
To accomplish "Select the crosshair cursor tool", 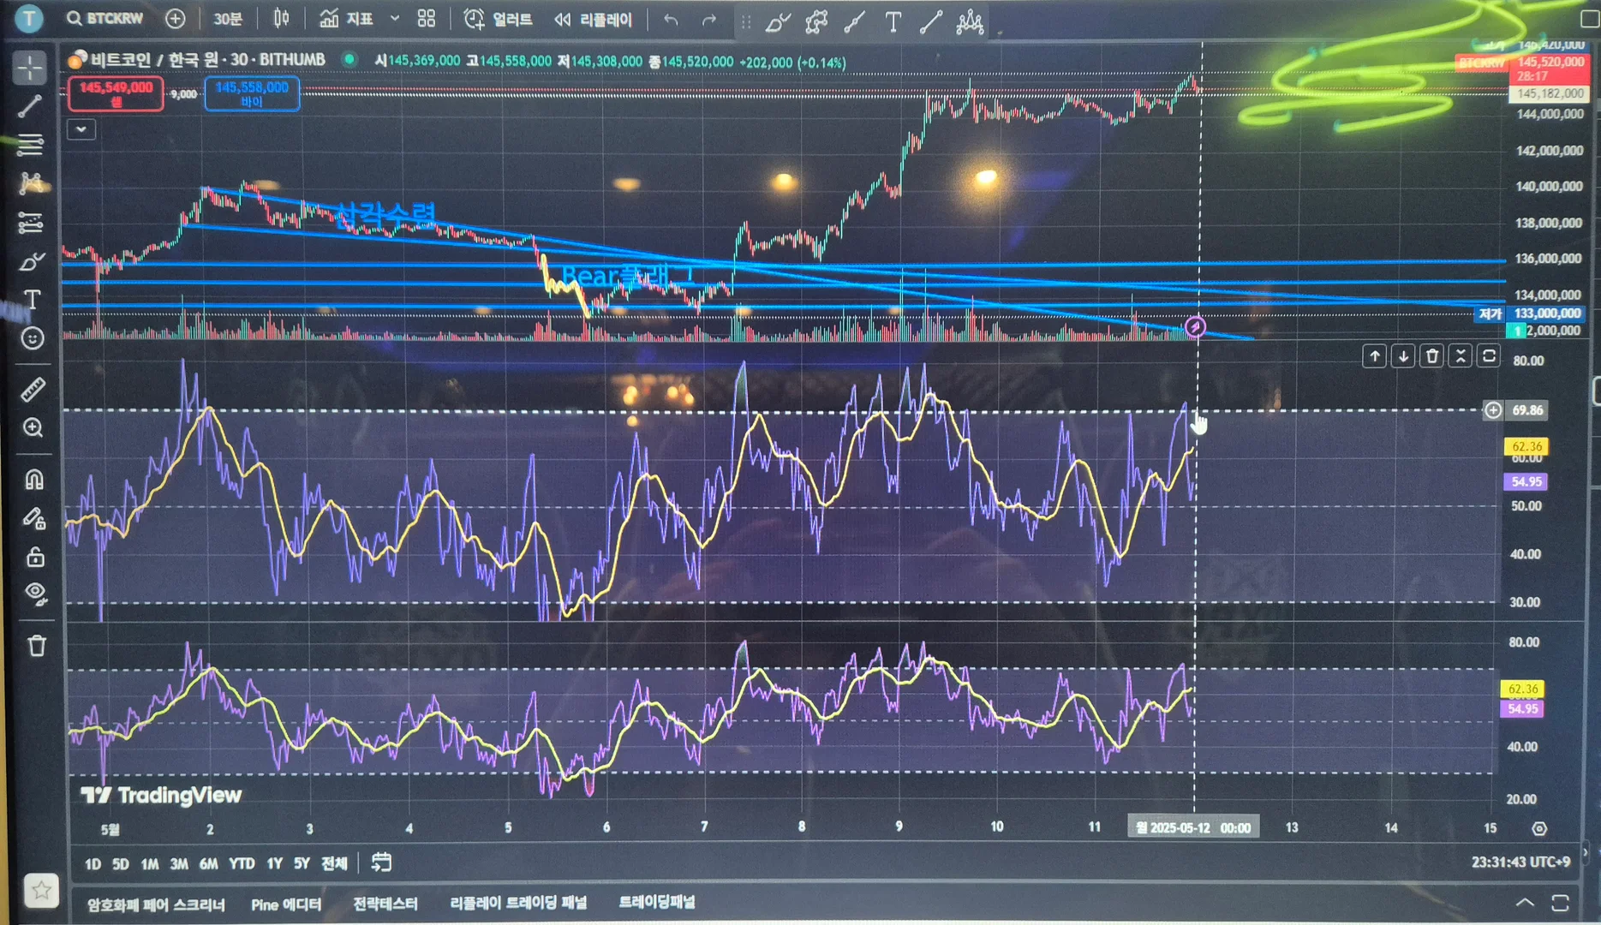I will click(x=31, y=68).
